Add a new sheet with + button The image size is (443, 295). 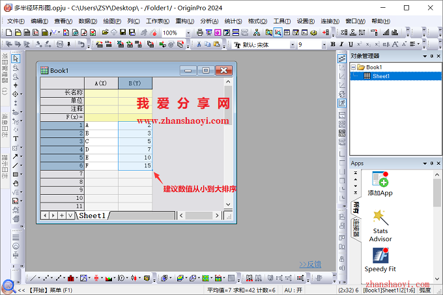click(62, 216)
